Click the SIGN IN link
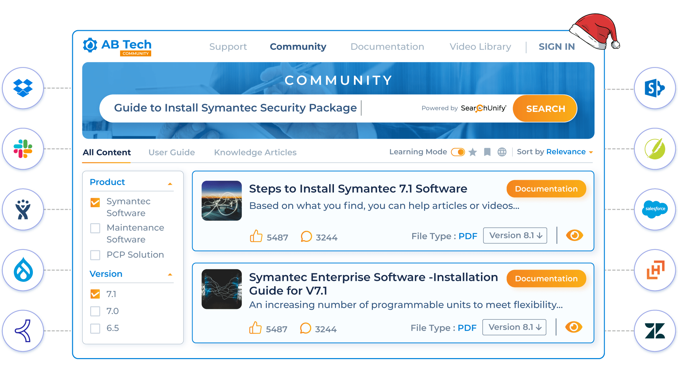The width and height of the screenshot is (678, 372). (x=557, y=47)
